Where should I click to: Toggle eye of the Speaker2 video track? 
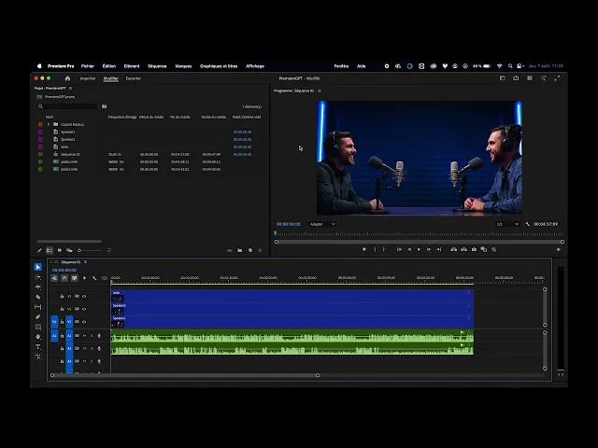point(84,309)
